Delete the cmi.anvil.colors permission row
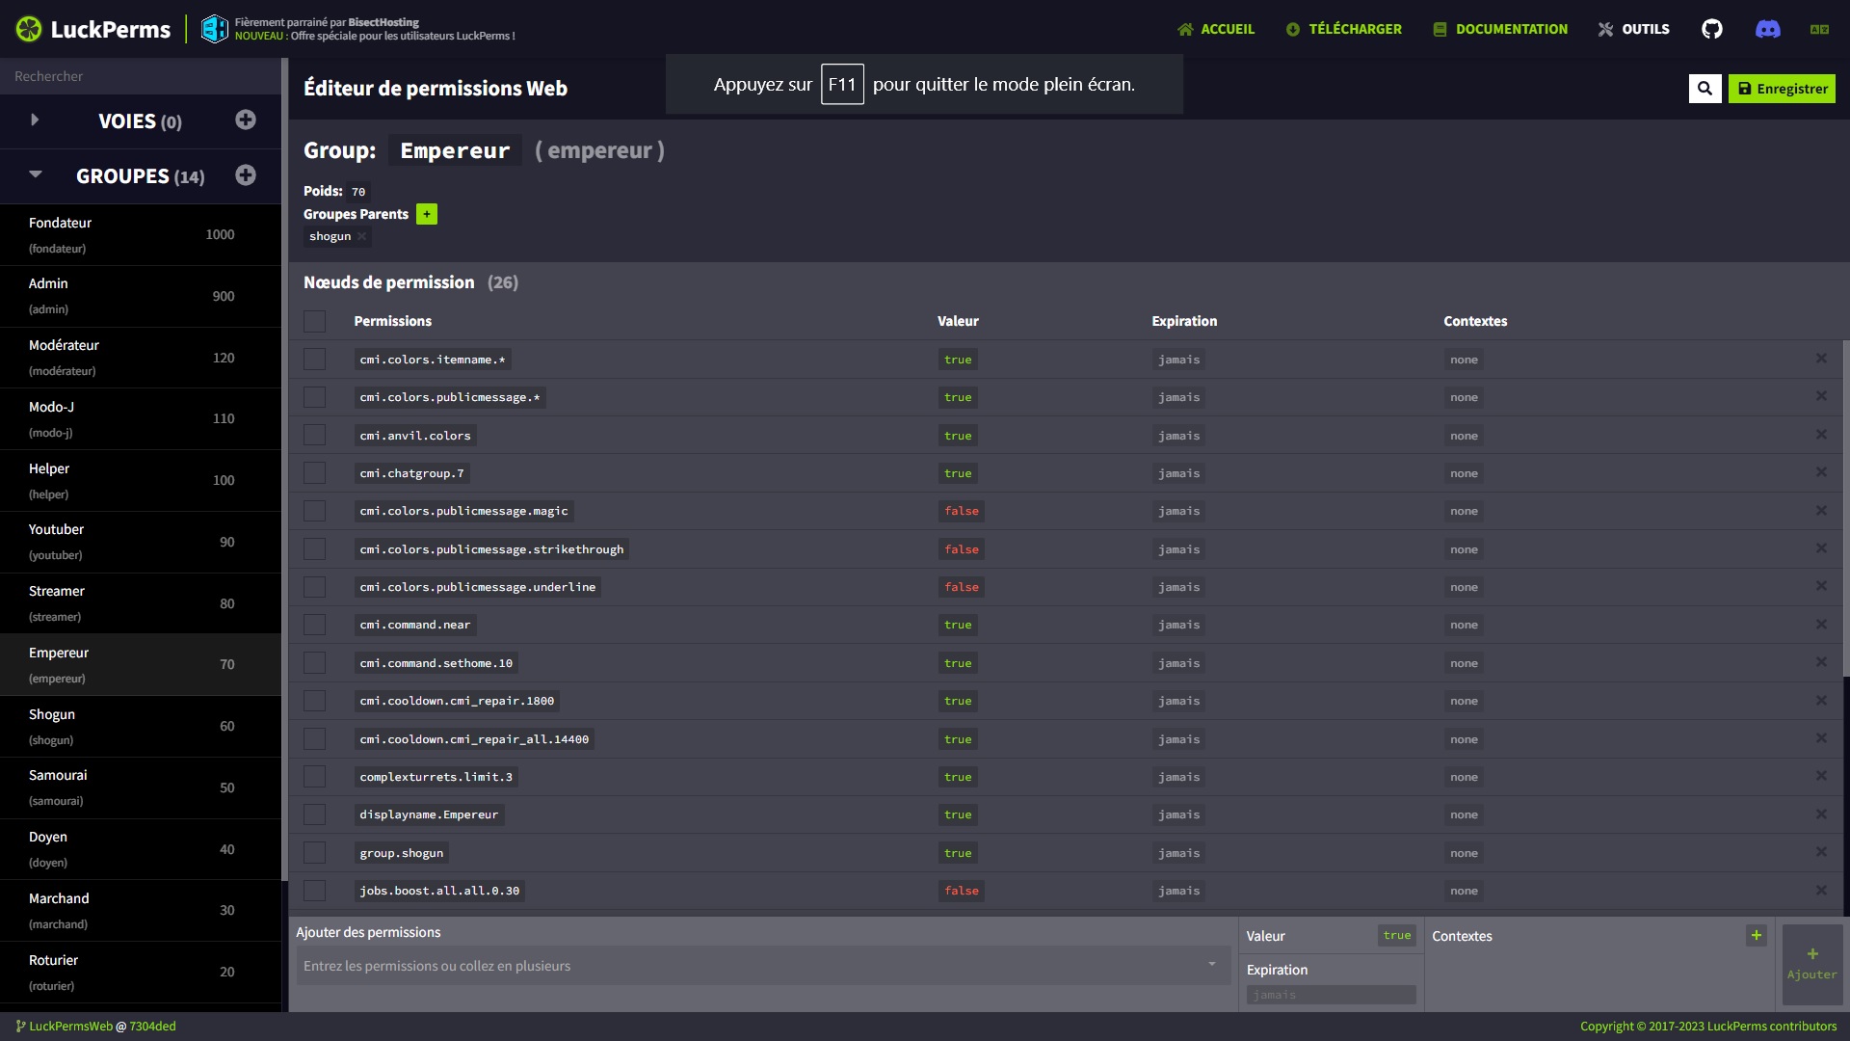The width and height of the screenshot is (1850, 1041). click(1821, 435)
